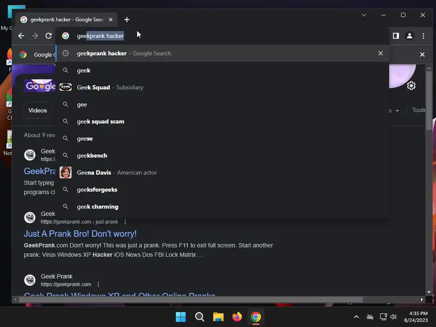Image resolution: width=436 pixels, height=327 pixels.
Task: Filter results by Videos
Action: [37, 110]
